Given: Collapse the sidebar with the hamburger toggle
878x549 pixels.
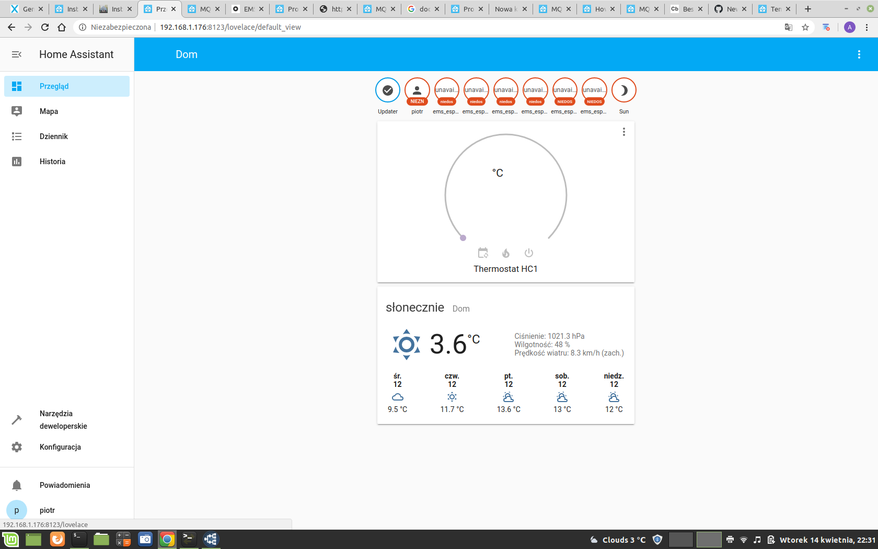Looking at the screenshot, I should (x=16, y=54).
